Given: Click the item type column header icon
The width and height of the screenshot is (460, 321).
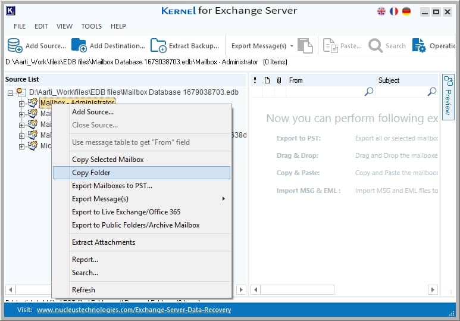Looking at the screenshot, I should (267, 80).
